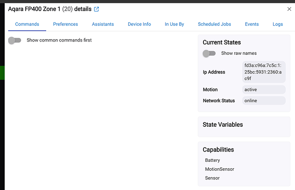295x190 pixels.
Task: Click the State Variables heading
Action: [223, 124]
